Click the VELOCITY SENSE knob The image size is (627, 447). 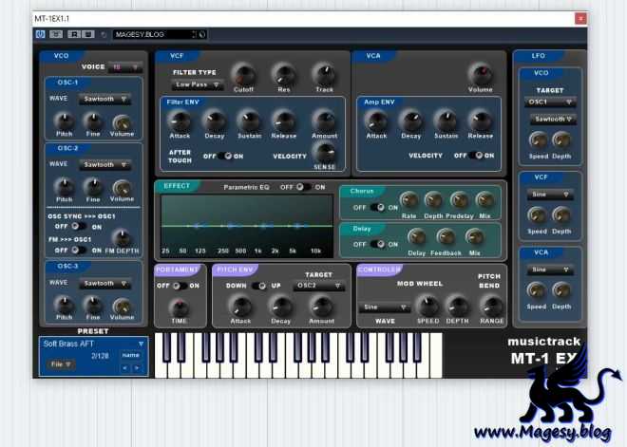[324, 152]
